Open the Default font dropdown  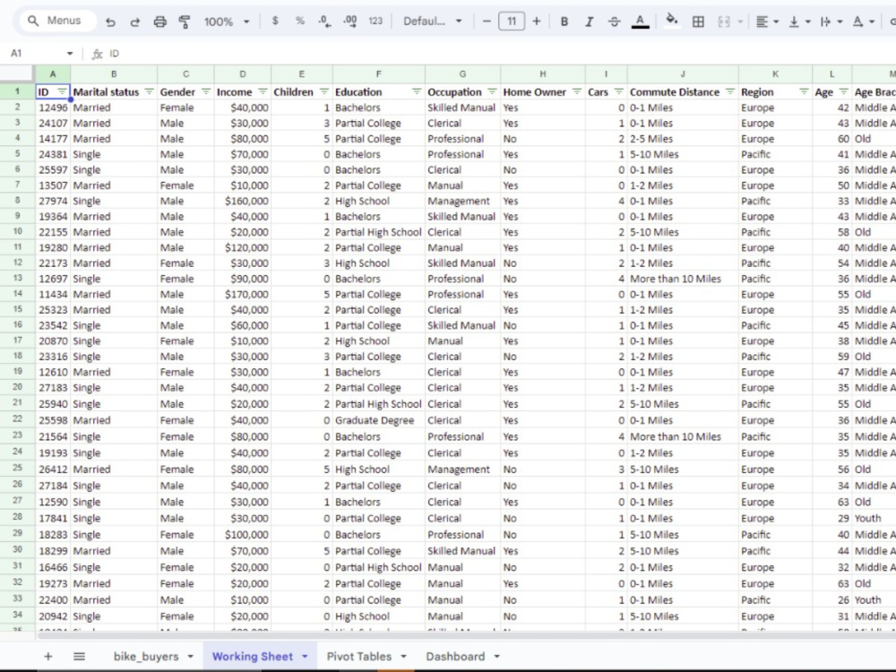pos(433,22)
